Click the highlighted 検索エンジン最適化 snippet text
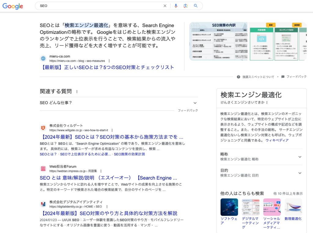 [86, 25]
